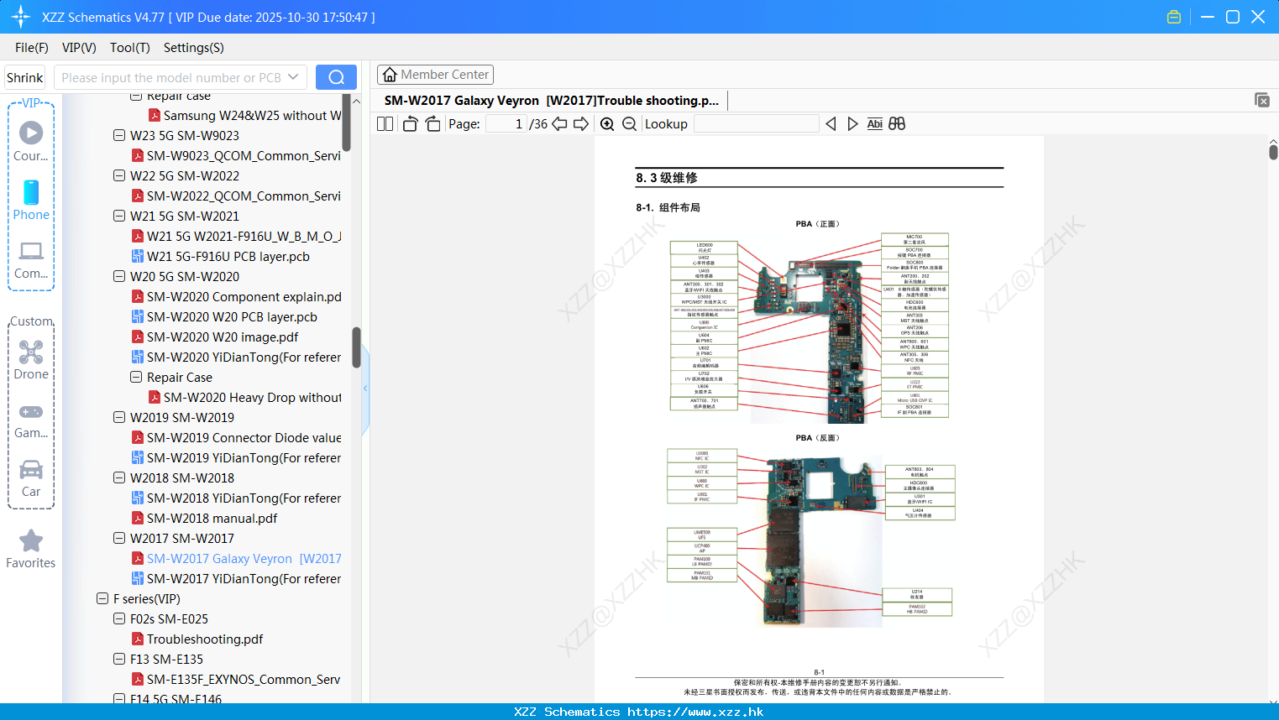Open Favorites star
Screen dimensions: 1279x720
click(31, 549)
